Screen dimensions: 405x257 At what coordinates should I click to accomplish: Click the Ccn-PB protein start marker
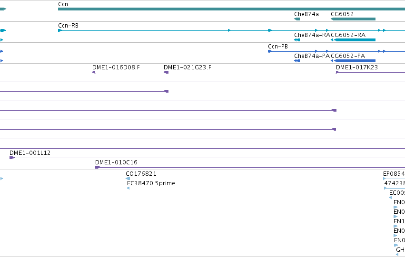coord(270,51)
